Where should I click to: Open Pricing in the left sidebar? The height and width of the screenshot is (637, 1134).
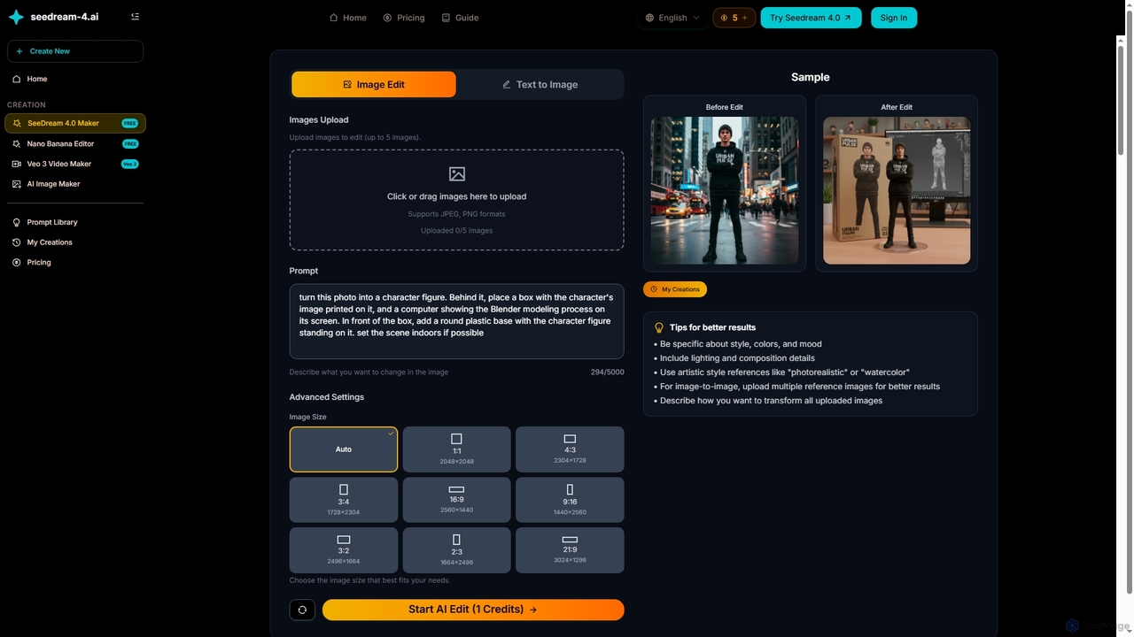pos(75,263)
